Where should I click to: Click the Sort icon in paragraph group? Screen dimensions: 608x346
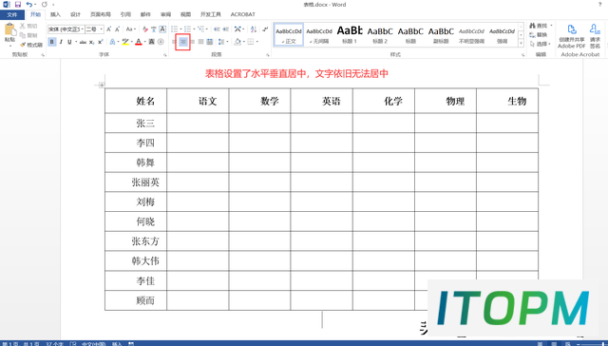(x=254, y=29)
